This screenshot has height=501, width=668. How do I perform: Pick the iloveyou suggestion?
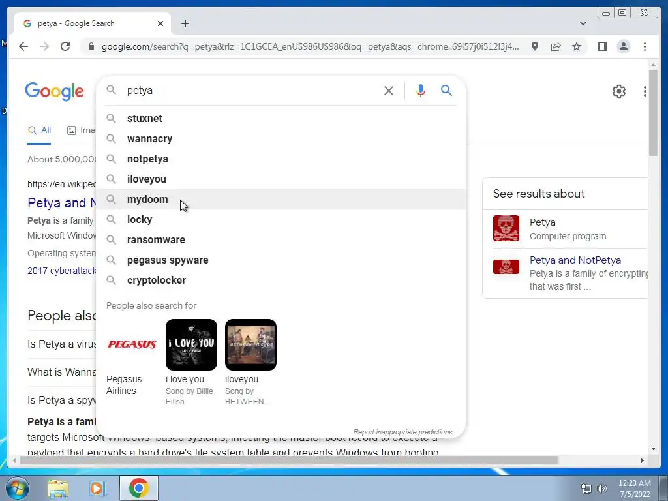[281, 179]
